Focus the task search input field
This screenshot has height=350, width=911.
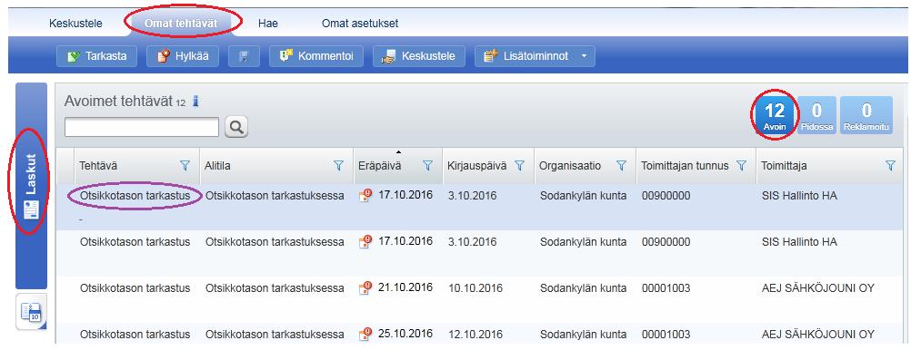pos(141,127)
